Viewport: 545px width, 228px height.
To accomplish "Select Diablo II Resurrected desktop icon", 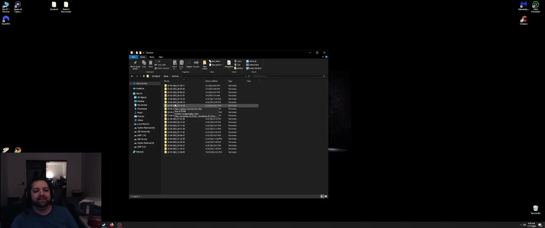I will [66, 7].
